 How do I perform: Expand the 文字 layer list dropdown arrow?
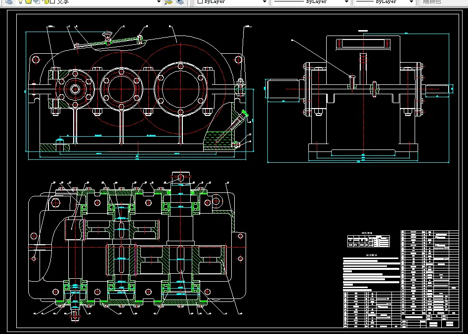click(159, 2)
